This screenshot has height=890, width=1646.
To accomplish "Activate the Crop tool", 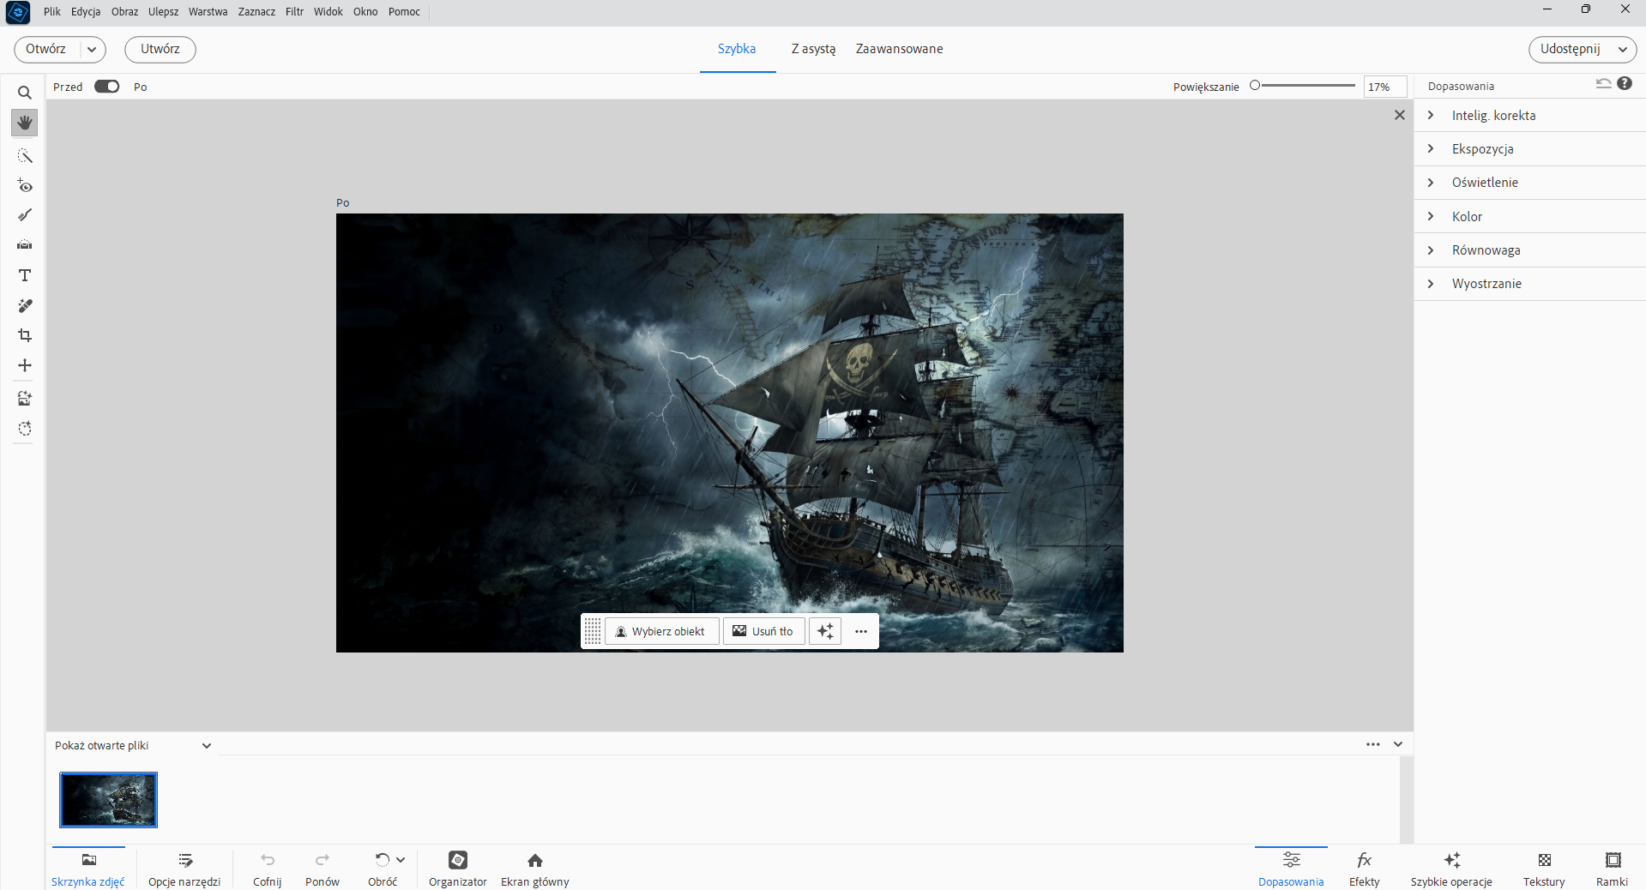I will (25, 335).
